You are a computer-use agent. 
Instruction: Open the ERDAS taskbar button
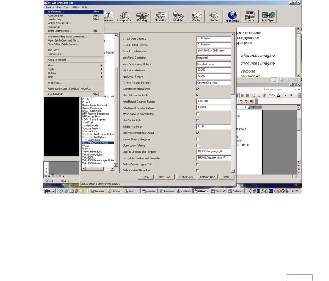[202, 191]
